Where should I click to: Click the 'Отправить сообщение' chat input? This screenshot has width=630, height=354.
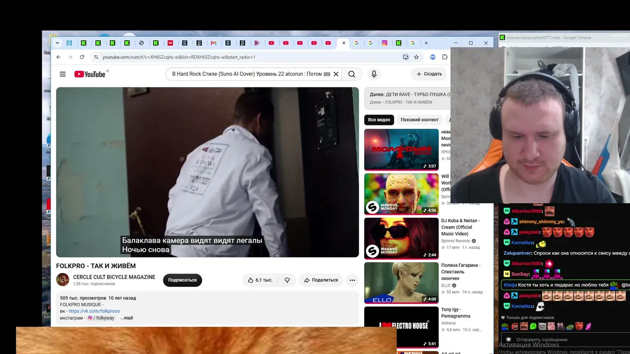tap(566, 340)
